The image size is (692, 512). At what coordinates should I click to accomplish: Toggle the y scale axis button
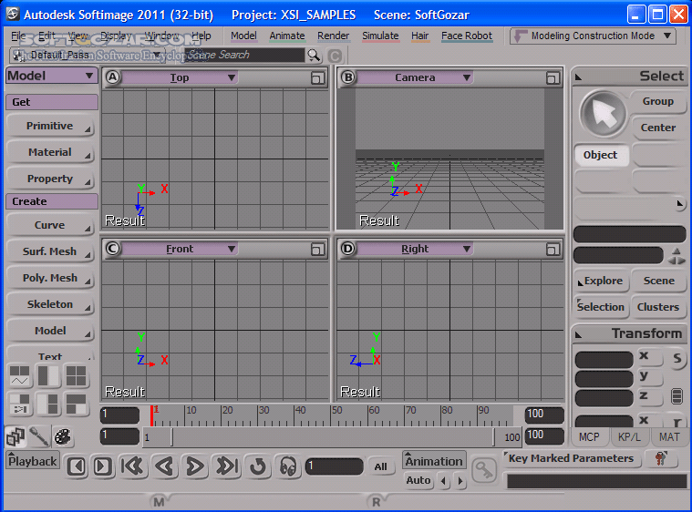(x=649, y=376)
